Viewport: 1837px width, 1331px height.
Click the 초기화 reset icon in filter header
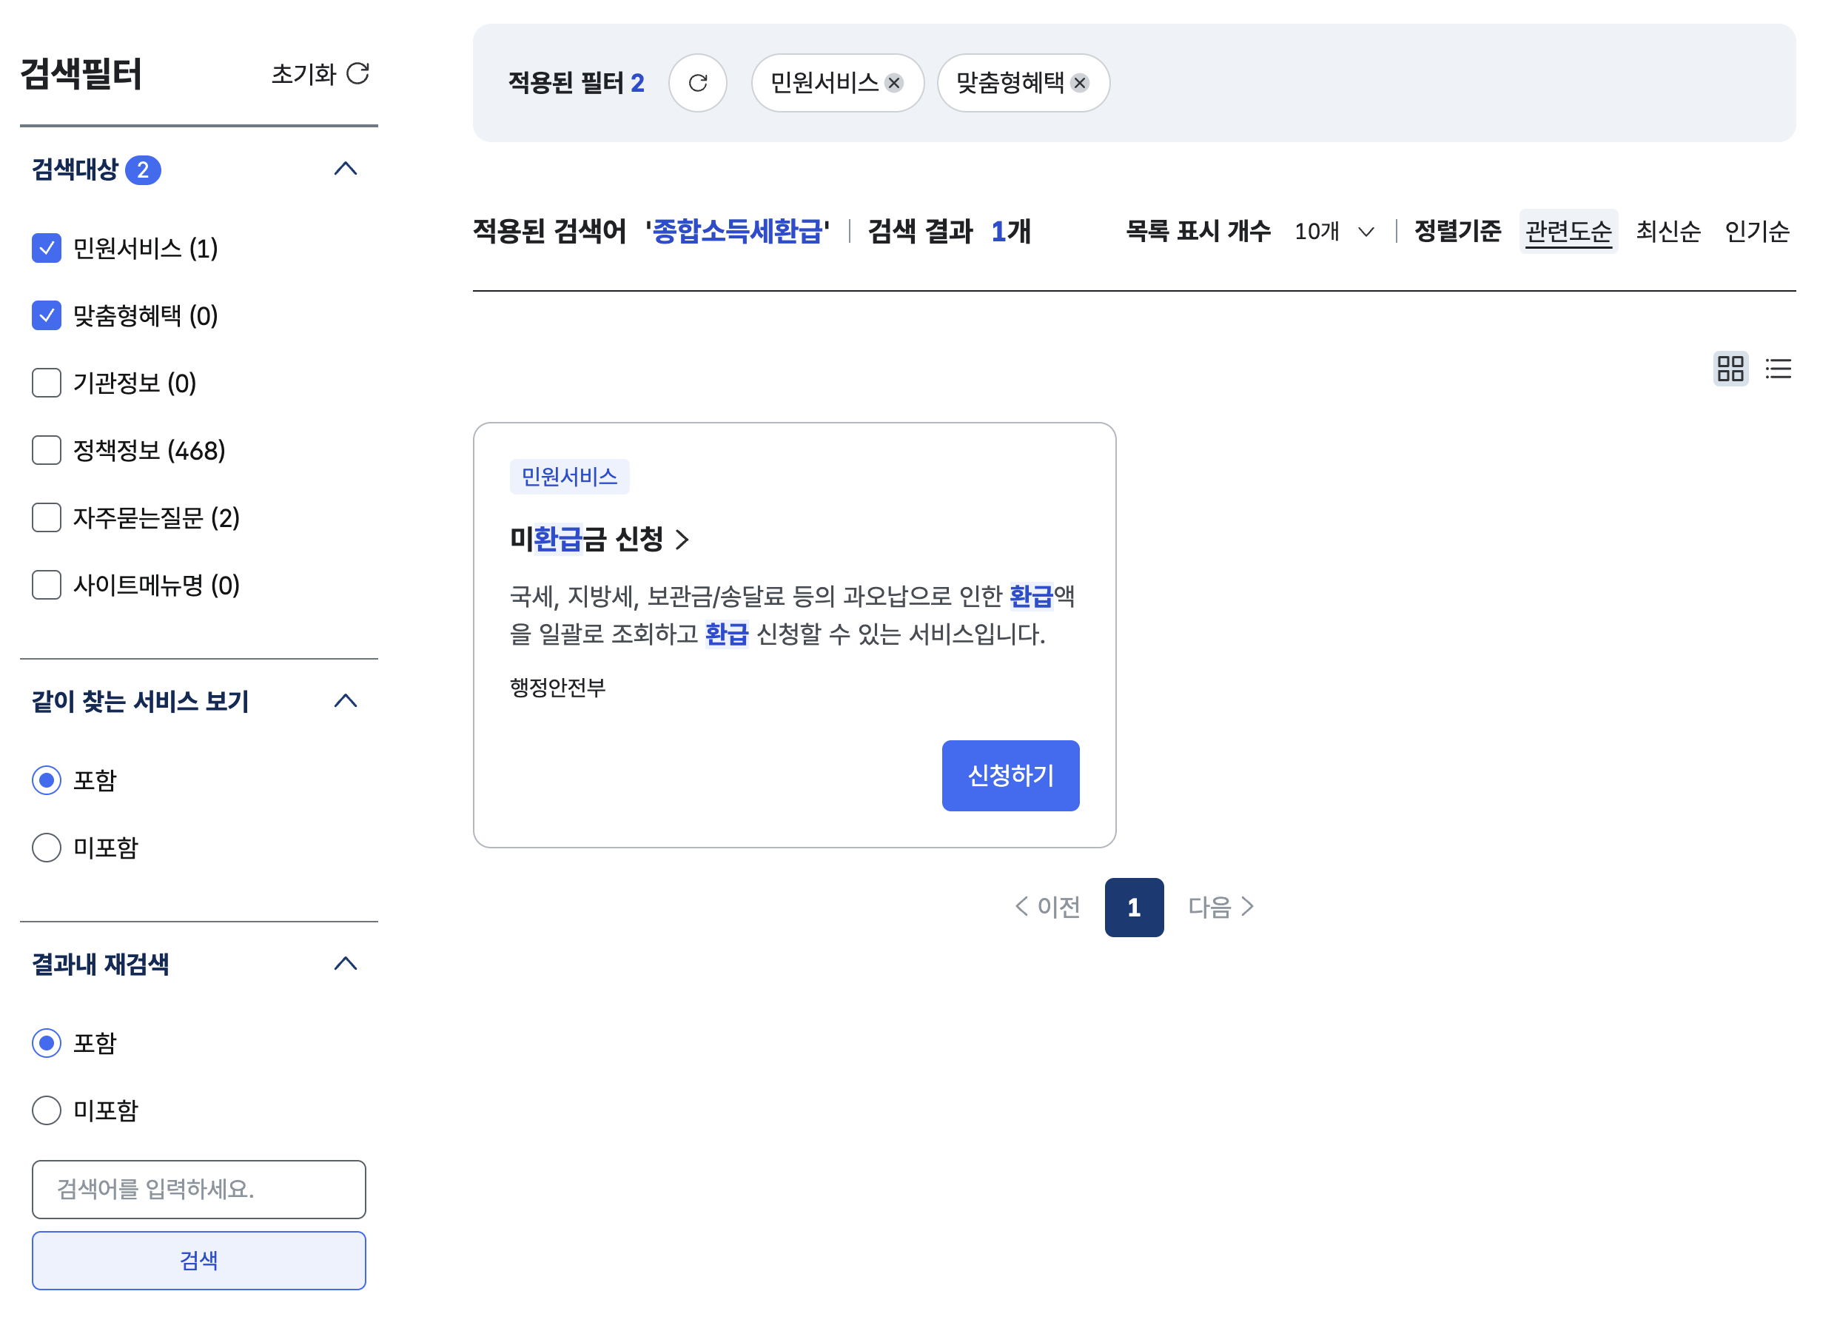coord(358,74)
